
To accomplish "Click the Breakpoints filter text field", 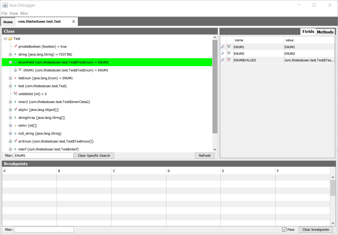I will tap(44, 229).
